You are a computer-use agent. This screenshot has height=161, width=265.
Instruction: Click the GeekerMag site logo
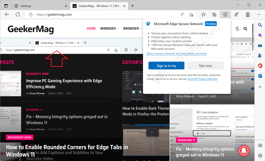31,29
